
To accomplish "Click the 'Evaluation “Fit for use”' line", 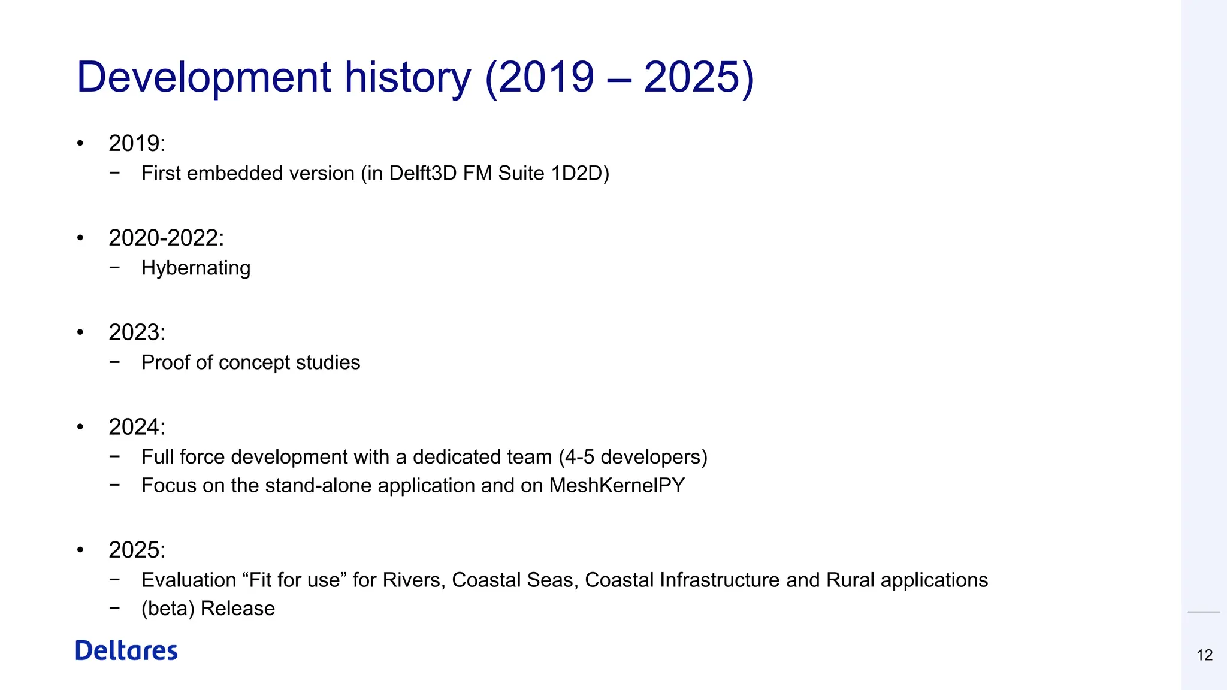I will pos(564,580).
